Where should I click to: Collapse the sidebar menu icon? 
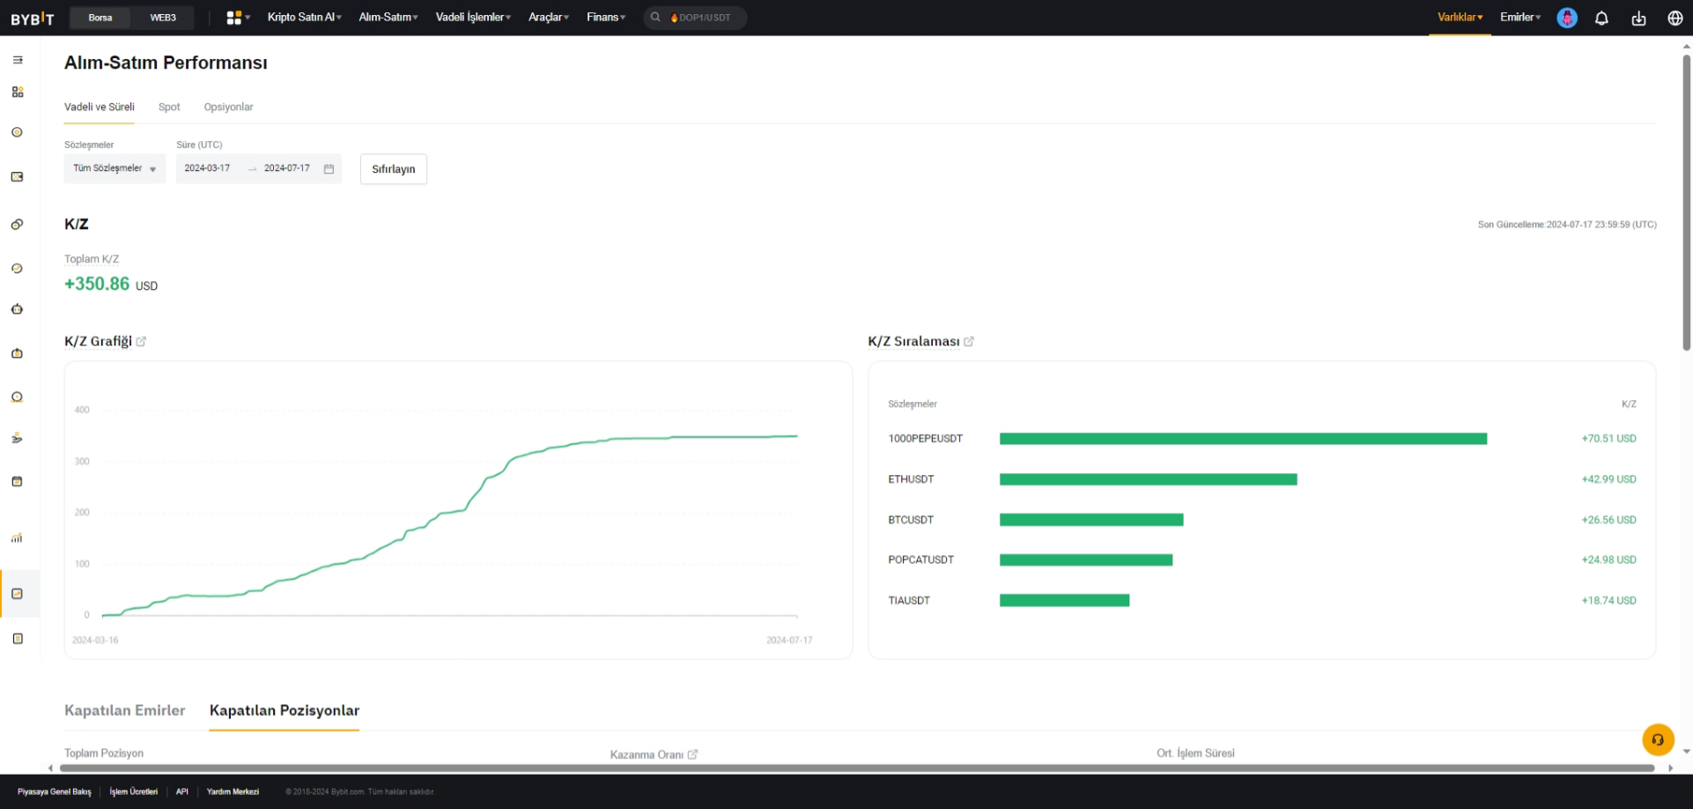pyautogui.click(x=18, y=60)
